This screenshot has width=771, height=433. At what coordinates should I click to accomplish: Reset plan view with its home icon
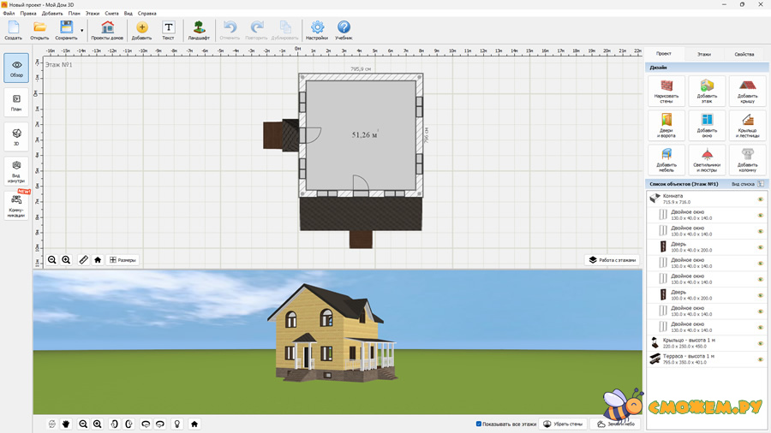pyautogui.click(x=98, y=259)
